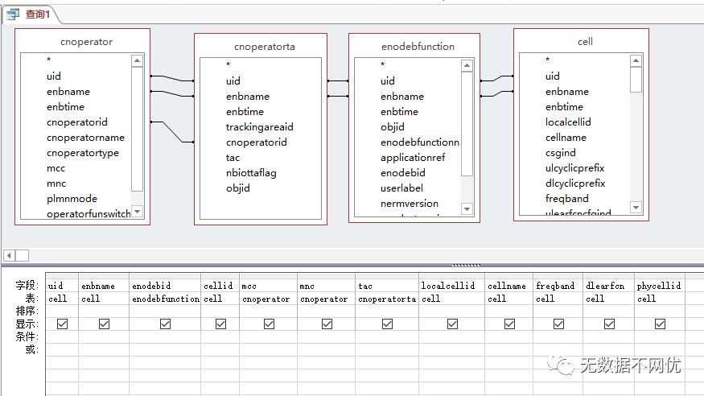The image size is (704, 396).
Task: Click the sort row under the uid column
Action: click(x=62, y=311)
